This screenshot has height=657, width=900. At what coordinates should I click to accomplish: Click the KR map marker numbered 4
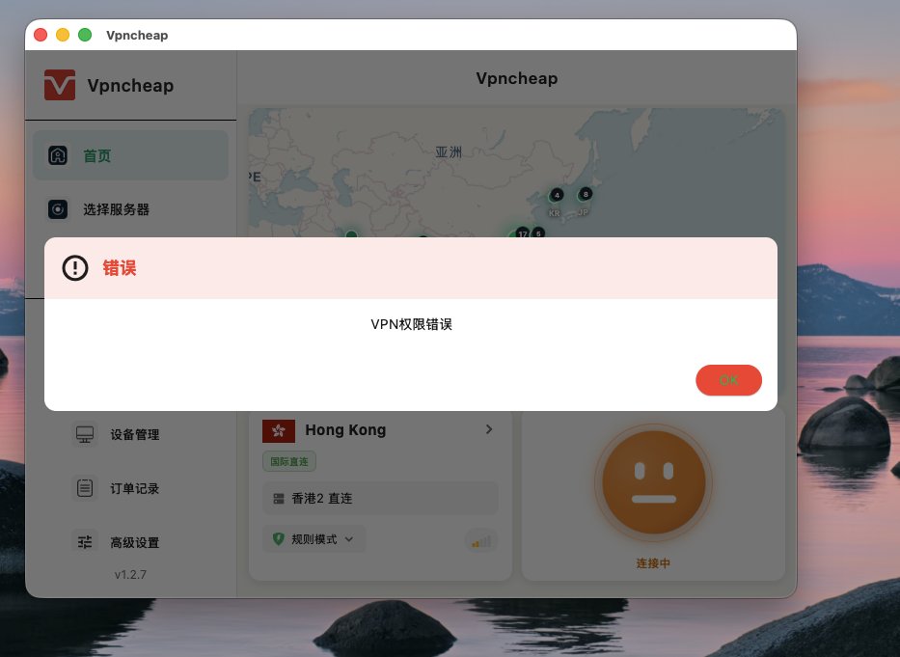coord(557,195)
